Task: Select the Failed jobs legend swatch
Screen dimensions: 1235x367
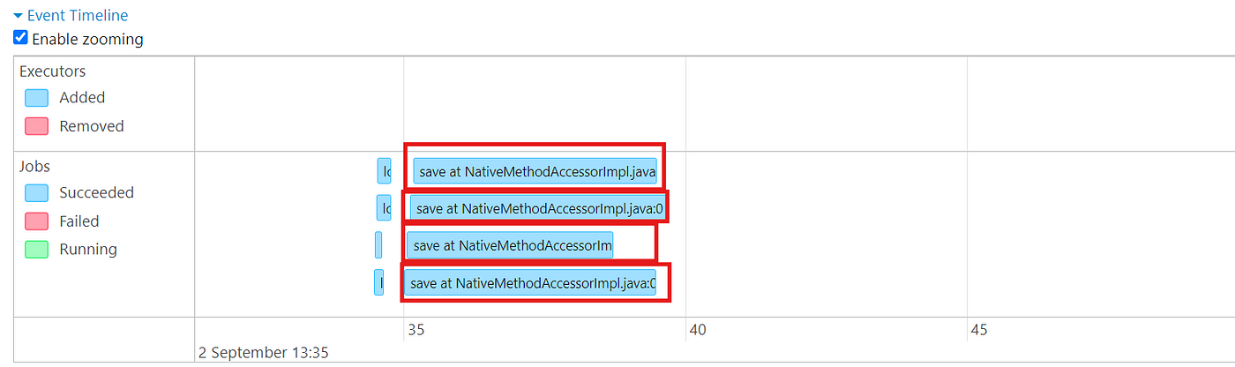Action: [36, 221]
